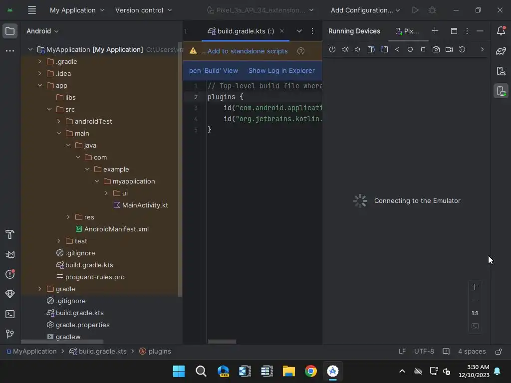
Task: Click the LF line separator widget
Action: click(402, 352)
